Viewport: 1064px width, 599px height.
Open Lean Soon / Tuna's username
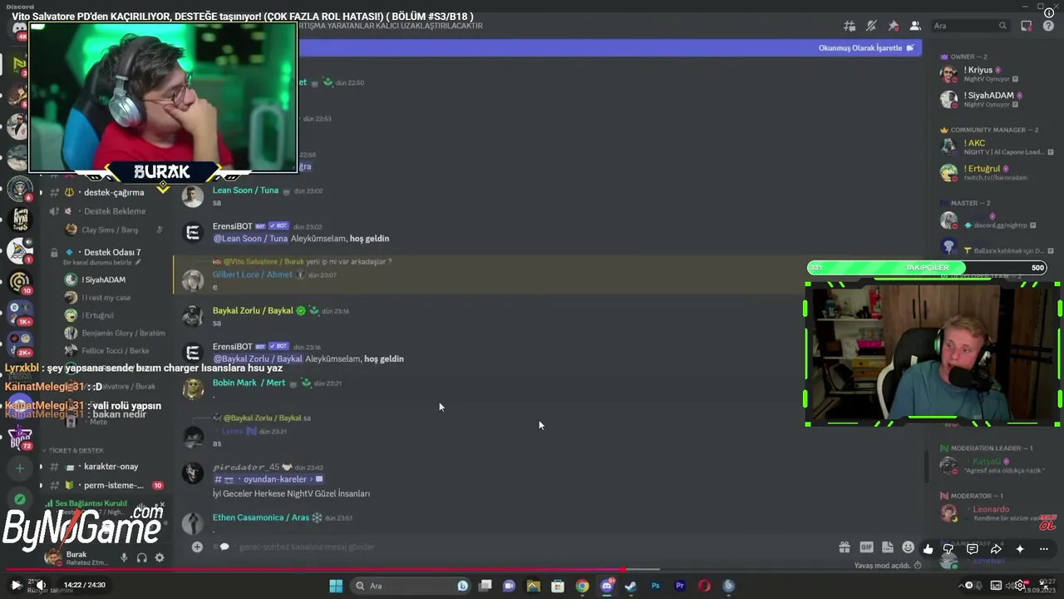[245, 191]
